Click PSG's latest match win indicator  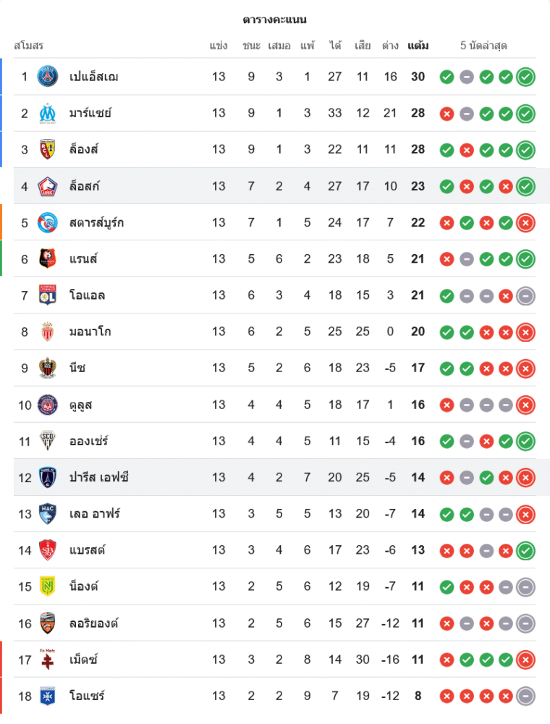(x=526, y=77)
